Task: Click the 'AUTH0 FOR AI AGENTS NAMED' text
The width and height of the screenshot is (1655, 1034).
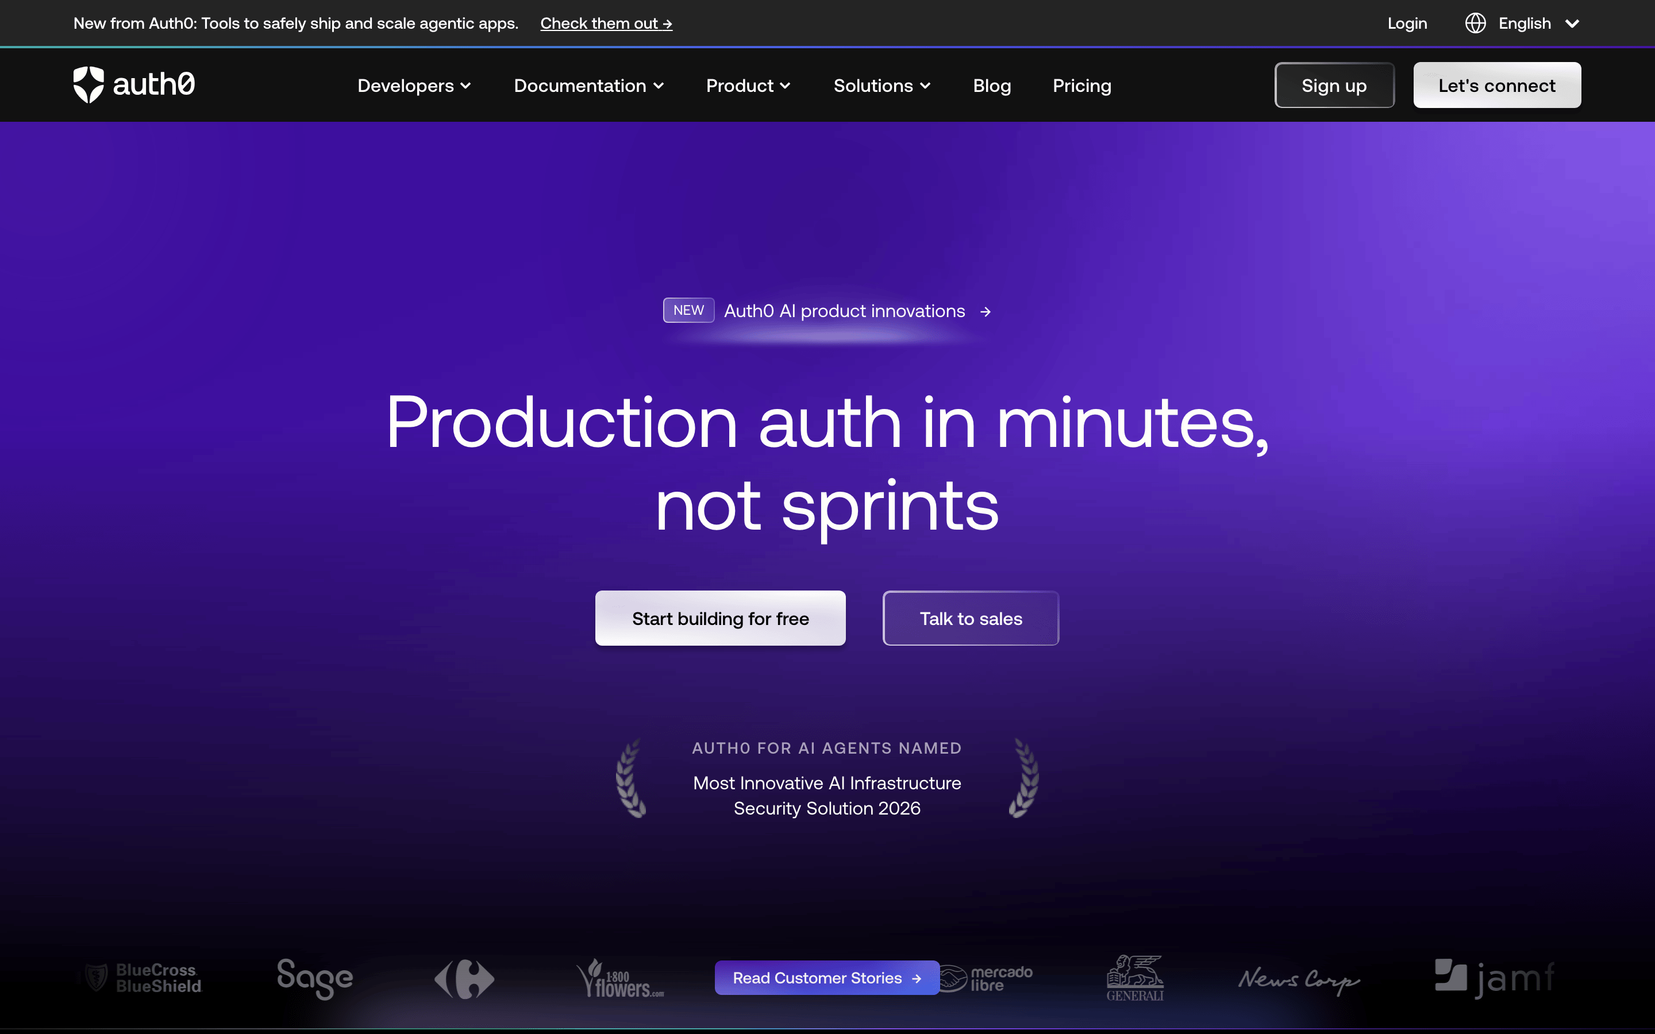Action: coord(827,748)
